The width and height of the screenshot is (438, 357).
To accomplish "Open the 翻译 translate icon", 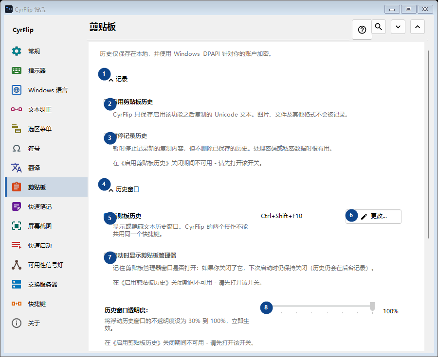I will click(x=17, y=168).
